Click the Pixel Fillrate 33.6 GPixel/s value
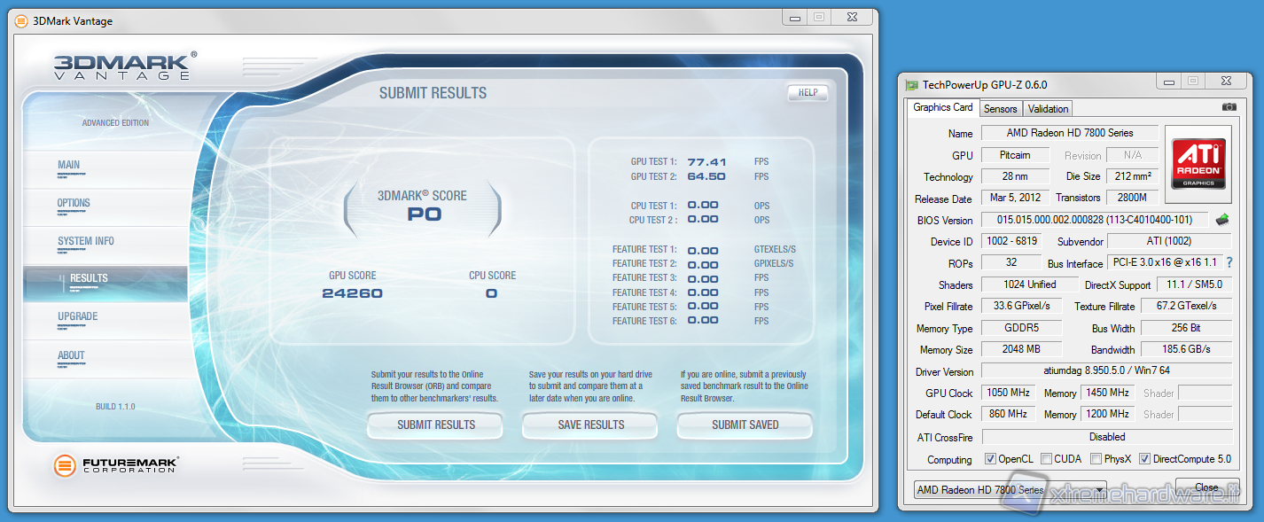The width and height of the screenshot is (1264, 522). pos(1020,306)
